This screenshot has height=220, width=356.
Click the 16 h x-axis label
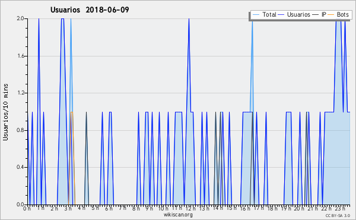click(x=245, y=208)
